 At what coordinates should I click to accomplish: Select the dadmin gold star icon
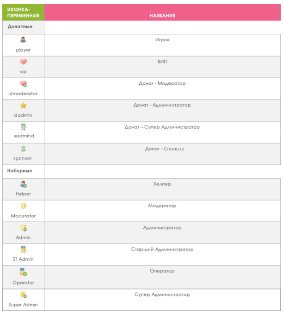(23, 106)
